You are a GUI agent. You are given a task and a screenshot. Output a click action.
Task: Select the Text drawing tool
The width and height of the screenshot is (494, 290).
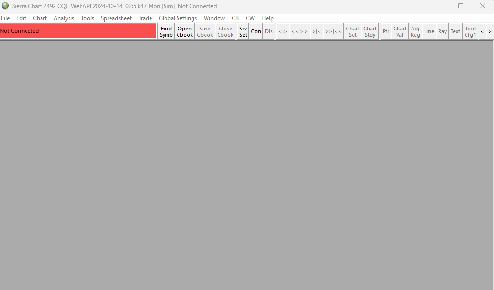click(x=455, y=31)
